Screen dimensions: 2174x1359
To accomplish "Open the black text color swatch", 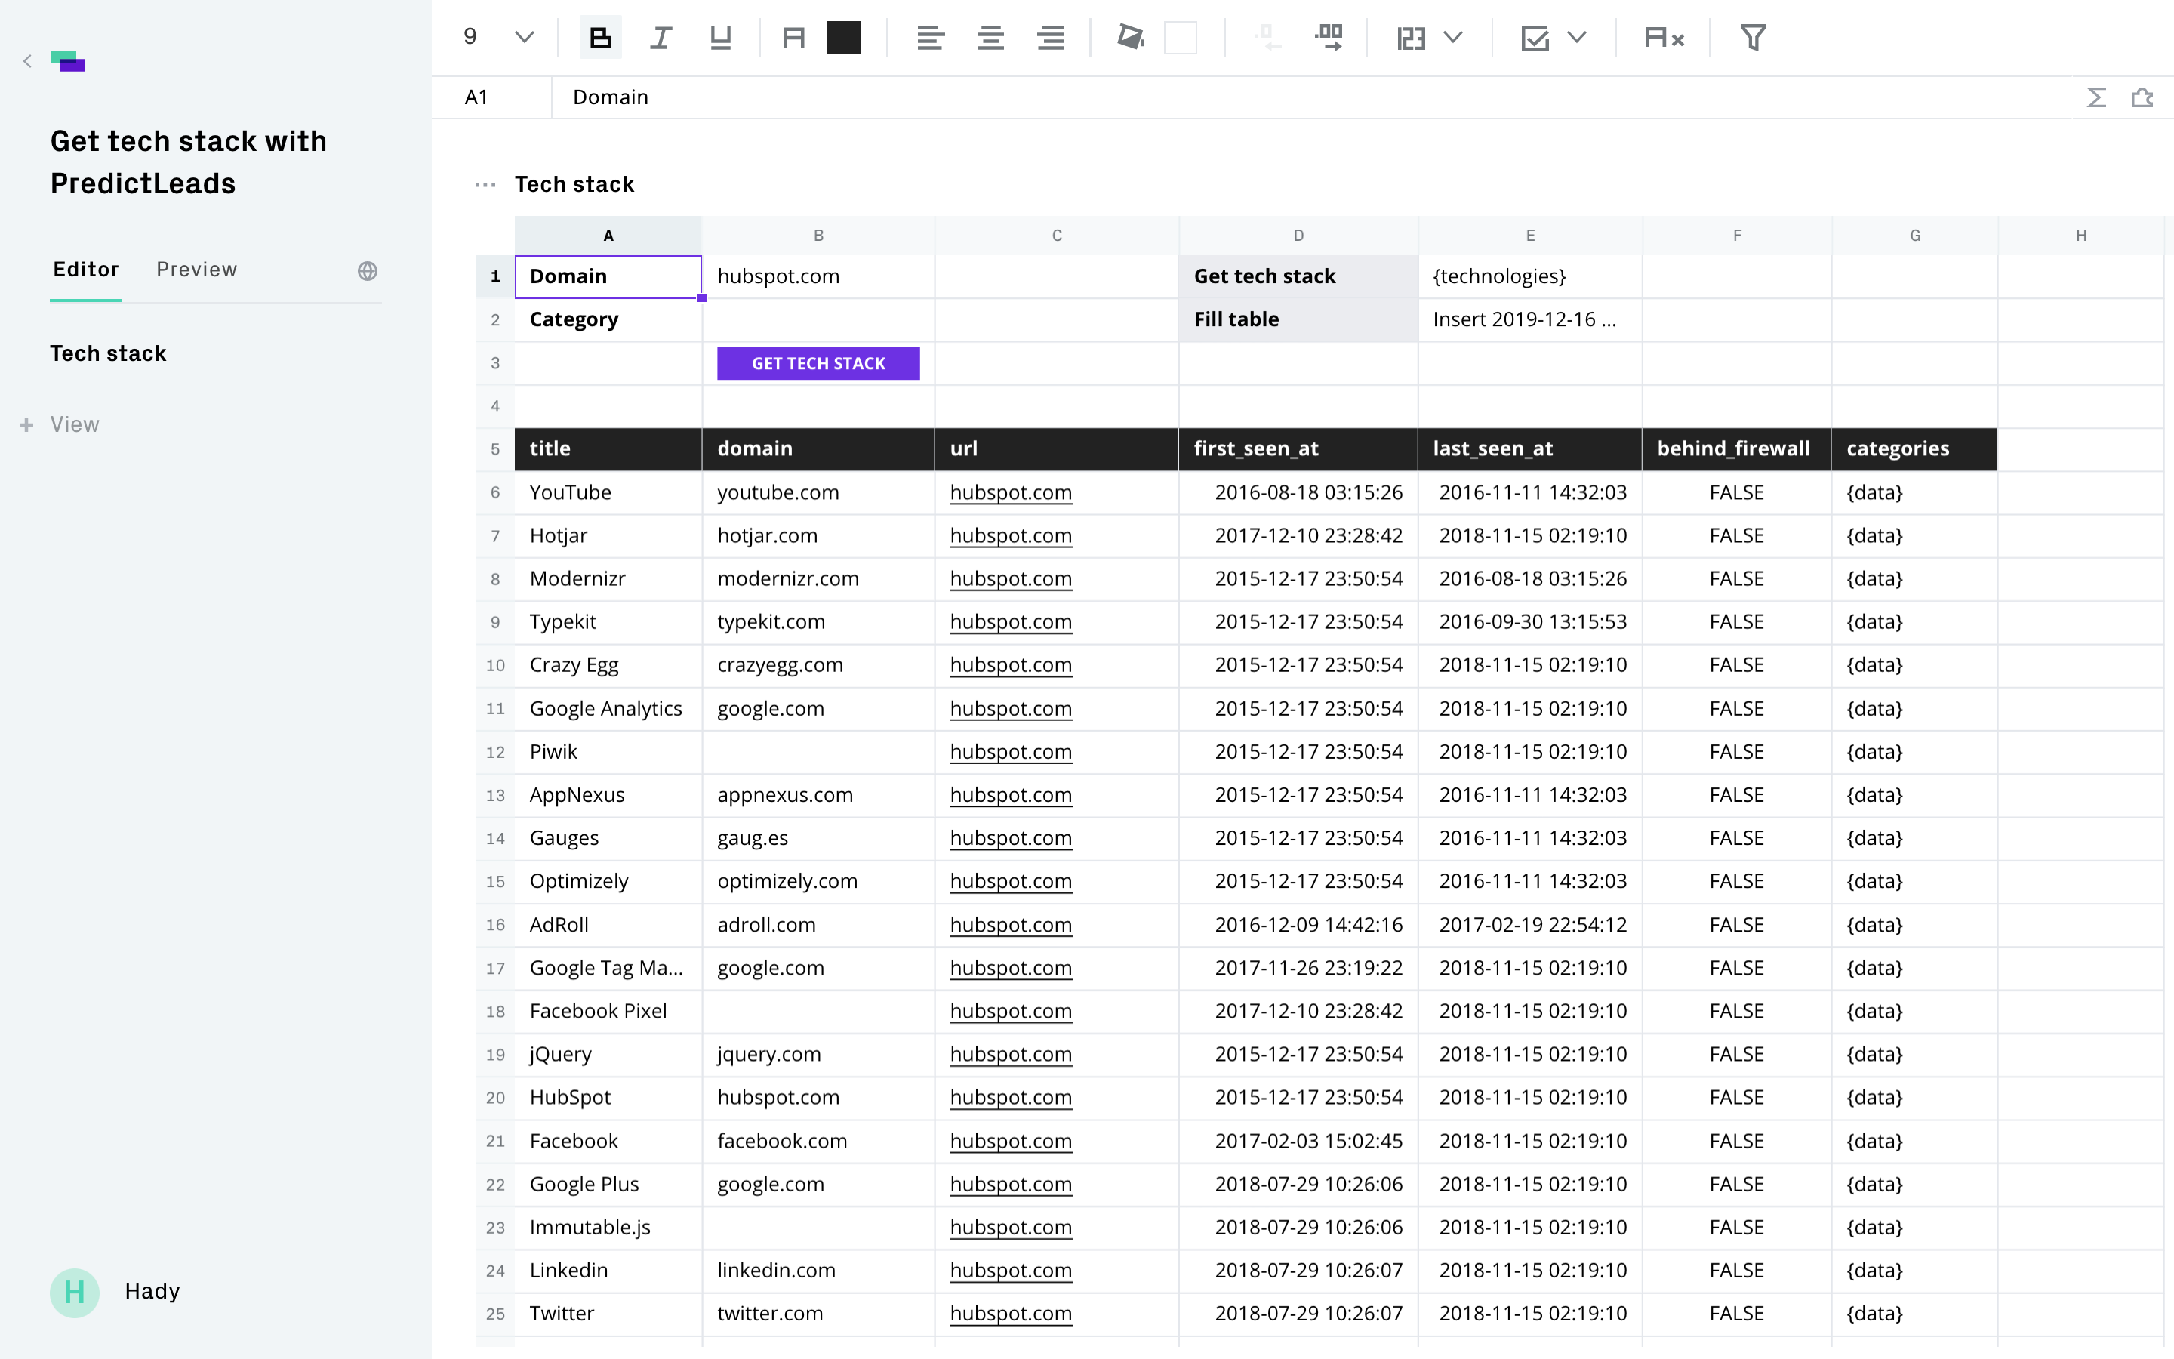I will click(x=843, y=38).
